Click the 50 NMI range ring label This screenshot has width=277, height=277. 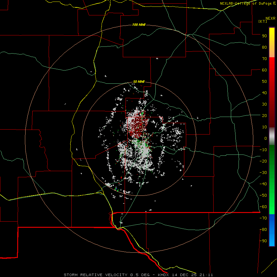coord(139,82)
